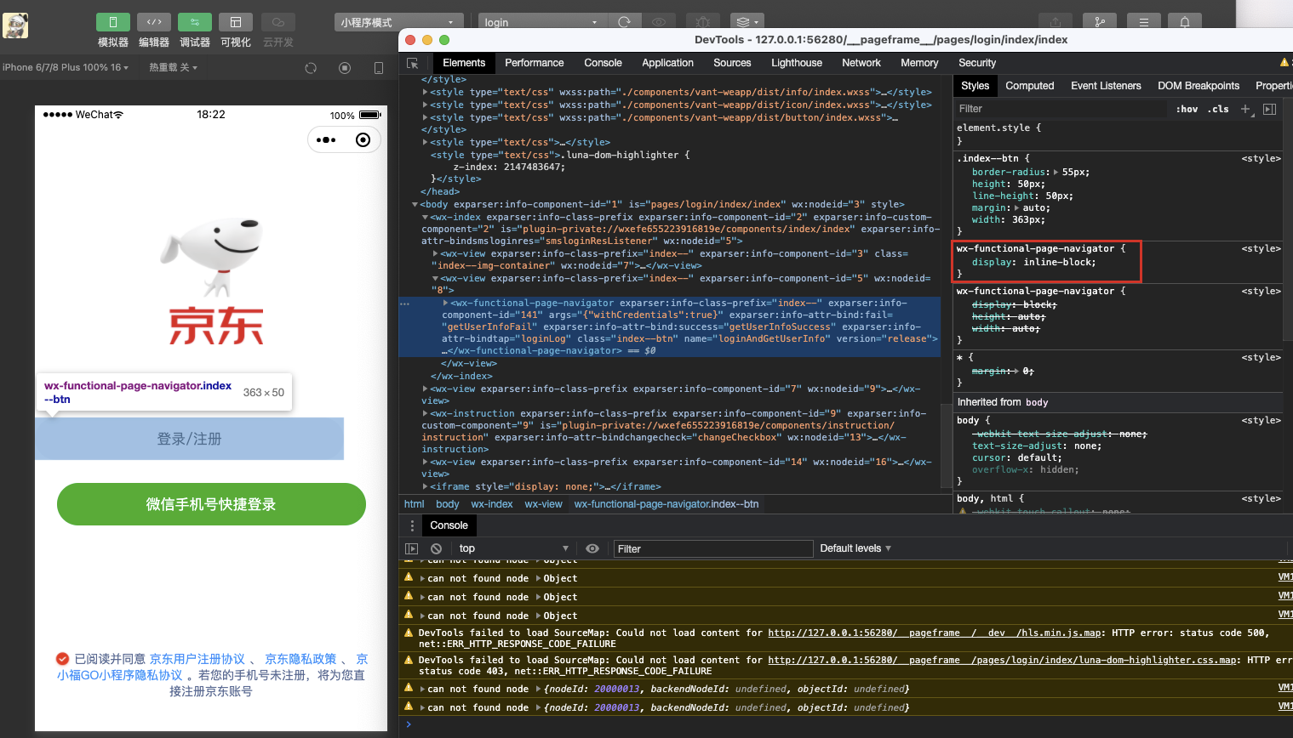
Task: Open the DOM Breakpoints tab
Action: click(x=1199, y=86)
